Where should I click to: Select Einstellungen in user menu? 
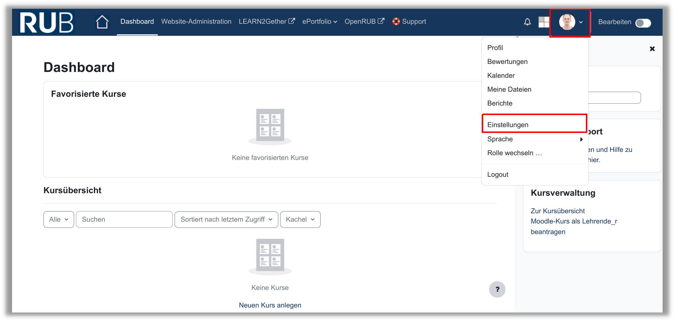click(x=508, y=125)
